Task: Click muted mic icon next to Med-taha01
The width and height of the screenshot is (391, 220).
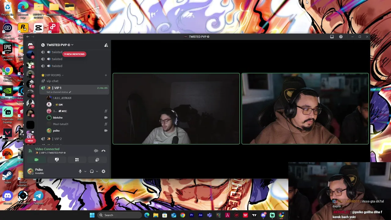Action: tap(106, 124)
